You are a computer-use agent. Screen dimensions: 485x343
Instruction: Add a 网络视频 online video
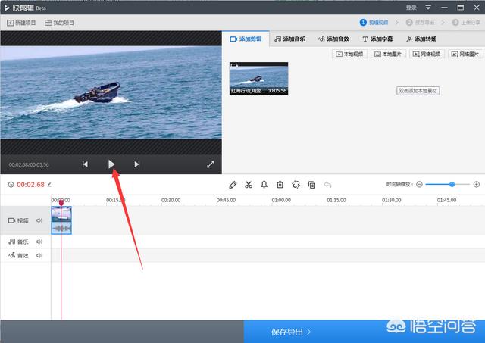click(x=427, y=54)
